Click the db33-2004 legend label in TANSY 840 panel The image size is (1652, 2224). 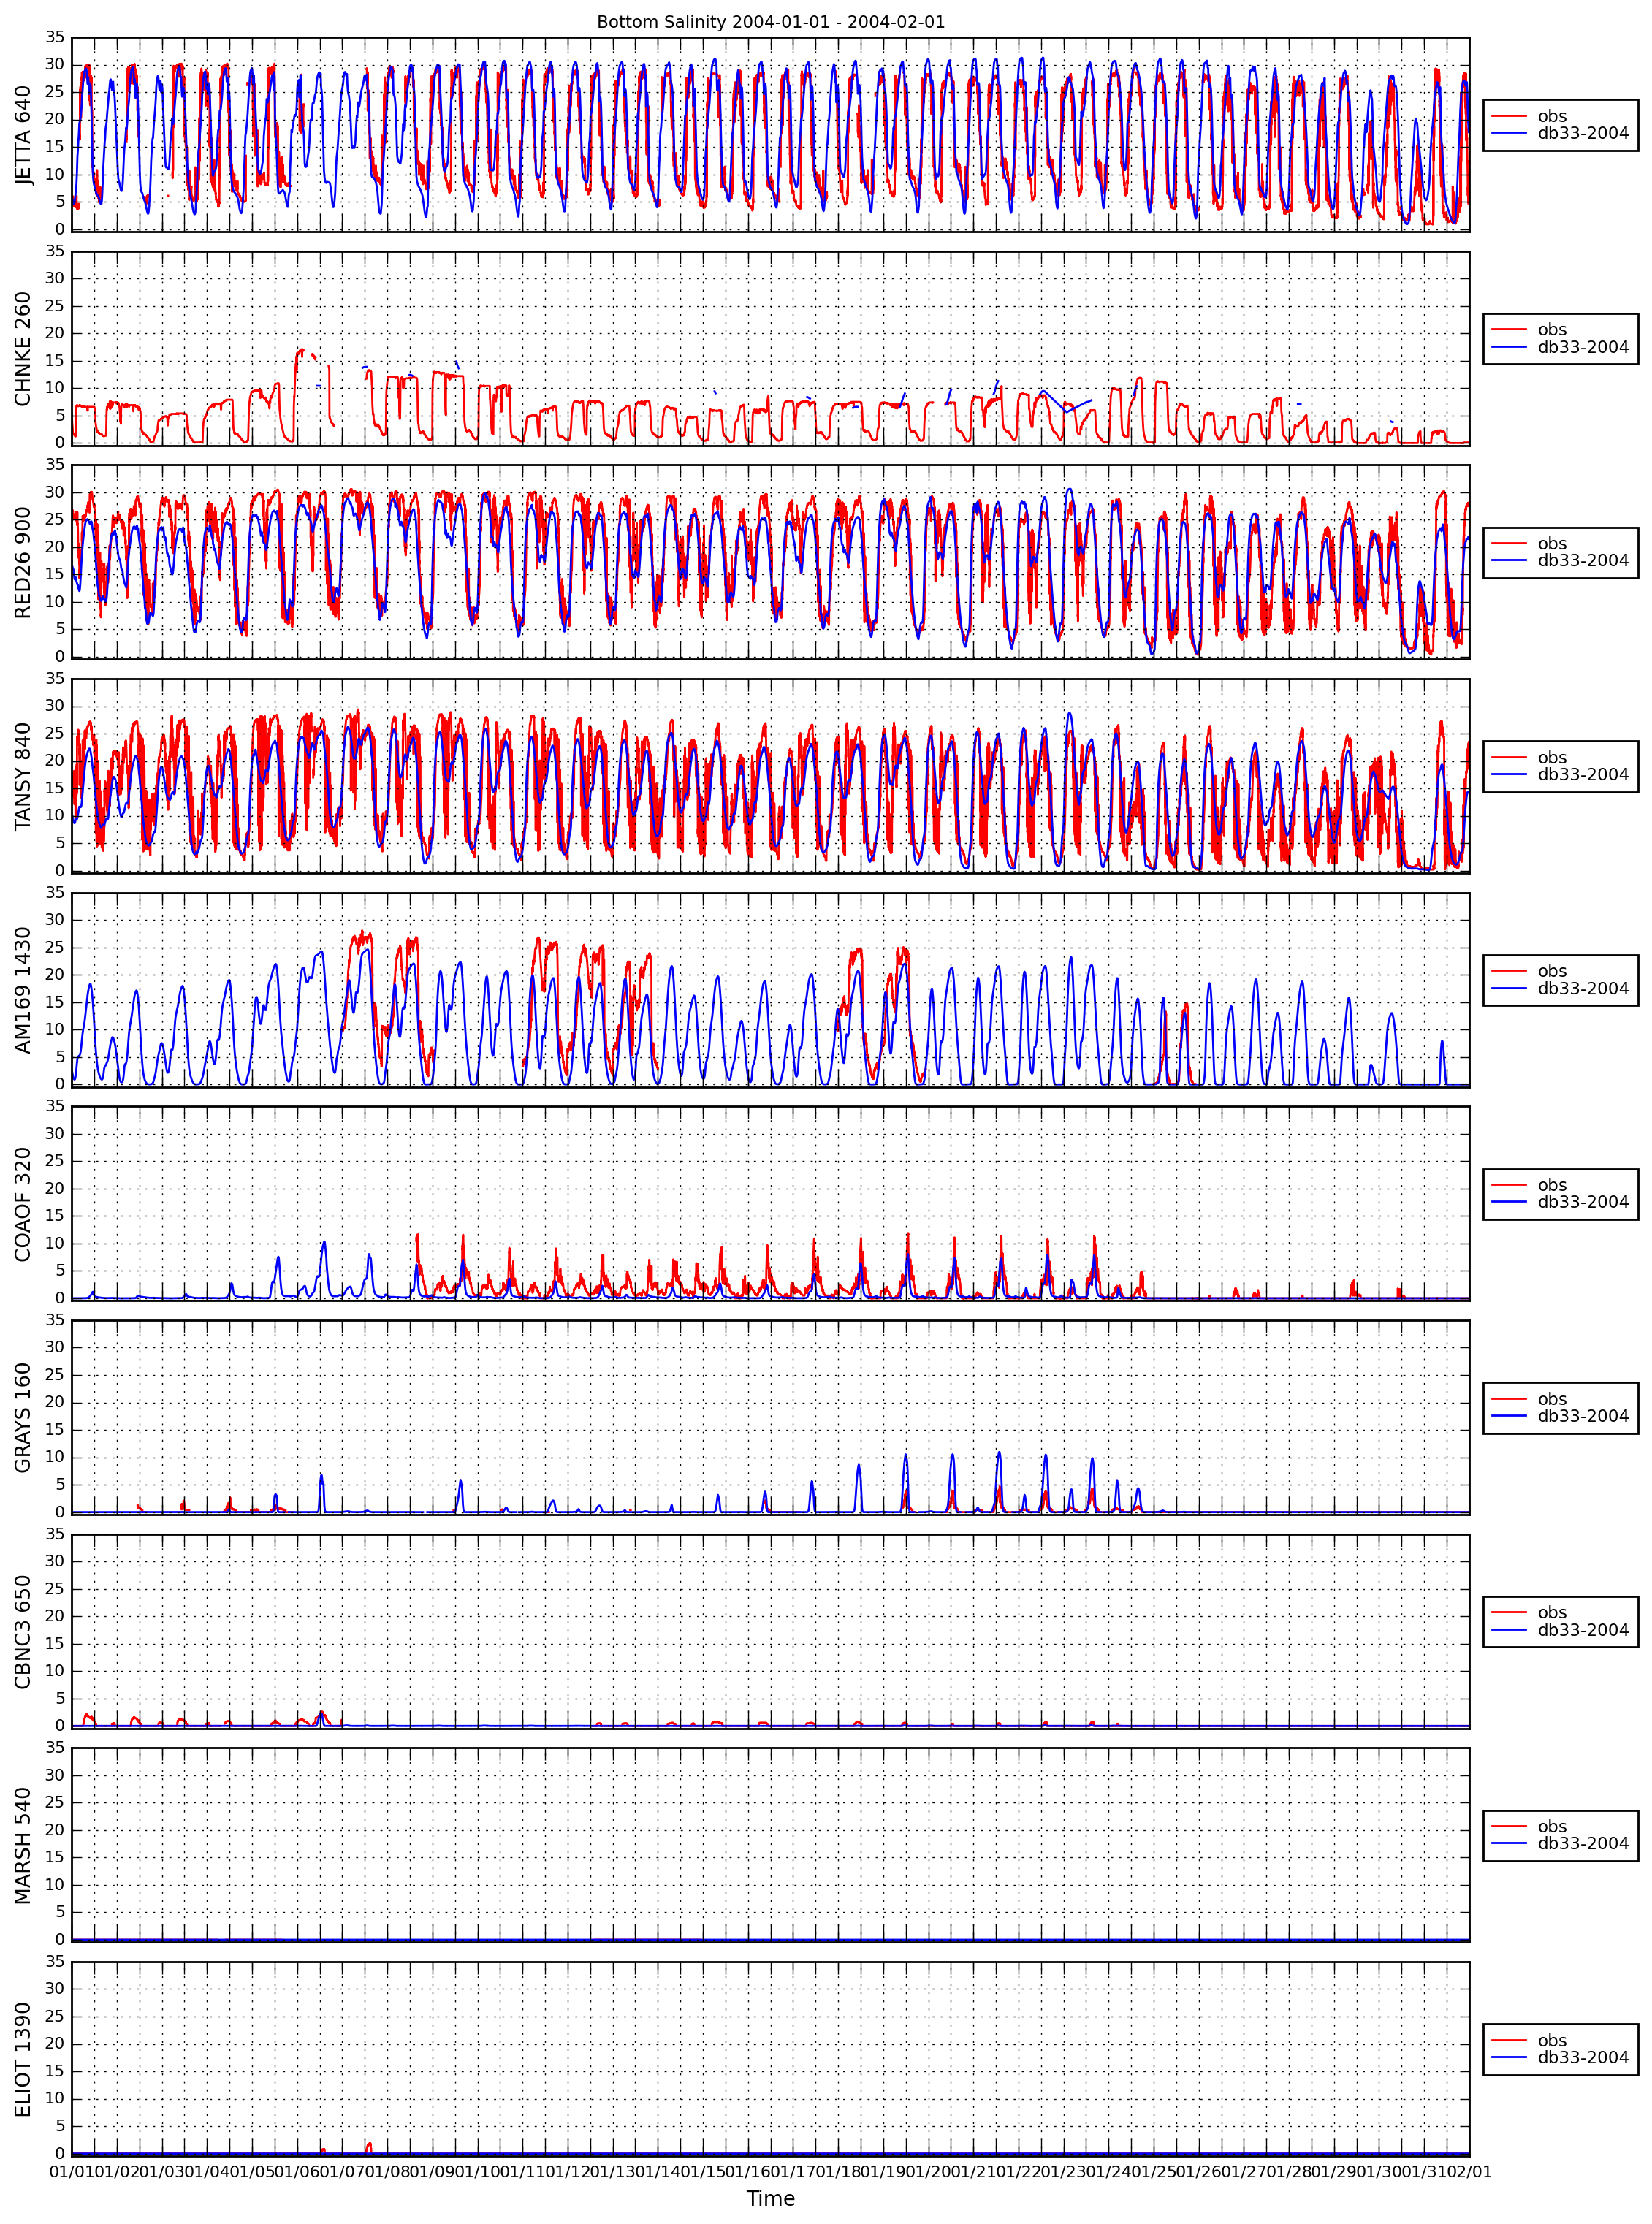(x=1583, y=774)
